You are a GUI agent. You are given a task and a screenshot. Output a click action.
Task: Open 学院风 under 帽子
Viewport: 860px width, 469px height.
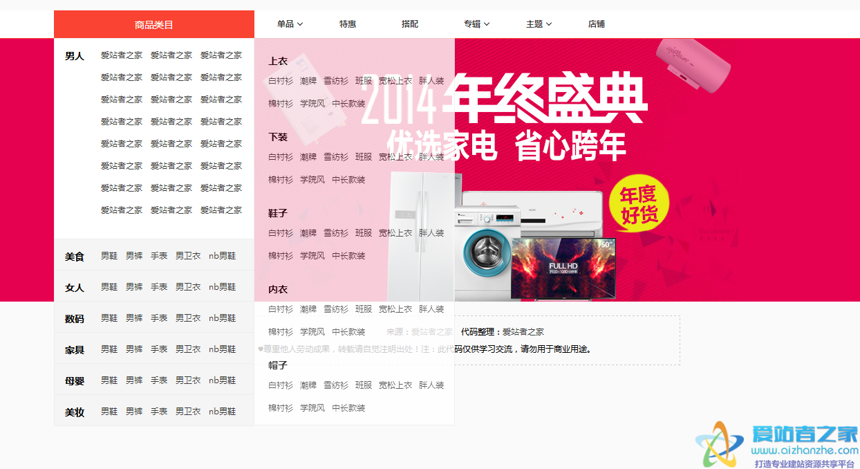click(x=312, y=408)
